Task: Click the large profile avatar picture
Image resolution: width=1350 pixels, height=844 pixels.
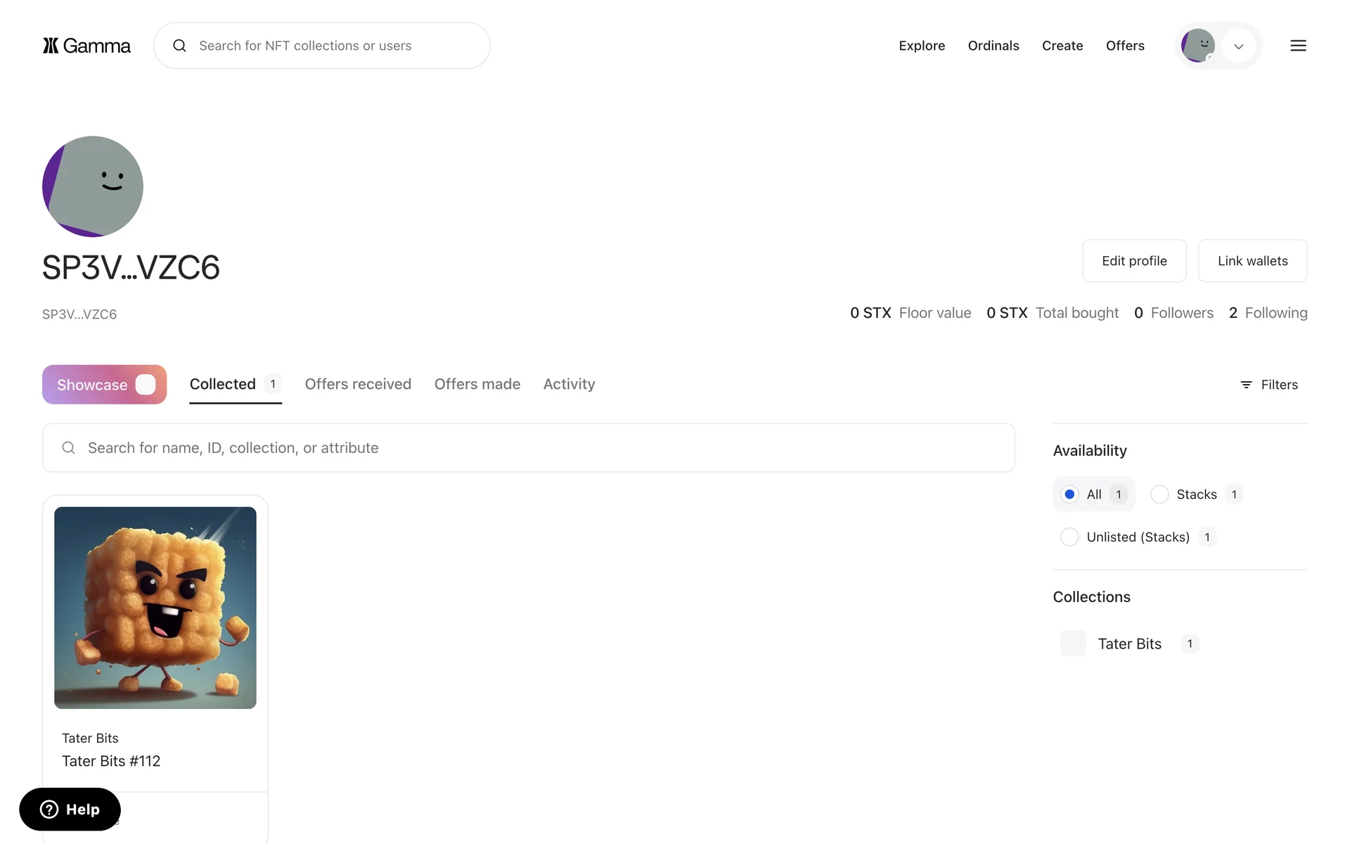Action: coord(93,186)
